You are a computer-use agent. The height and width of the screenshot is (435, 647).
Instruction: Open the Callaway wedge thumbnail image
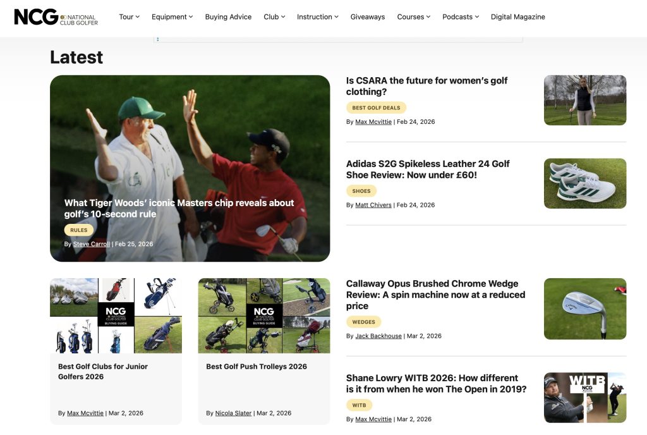coord(584,309)
